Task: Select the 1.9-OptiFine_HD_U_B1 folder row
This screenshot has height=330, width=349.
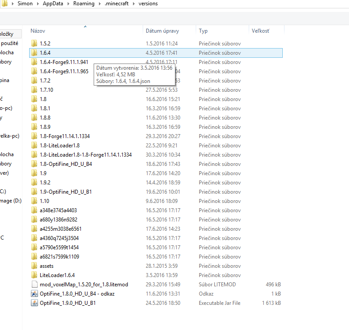Action: [65, 192]
